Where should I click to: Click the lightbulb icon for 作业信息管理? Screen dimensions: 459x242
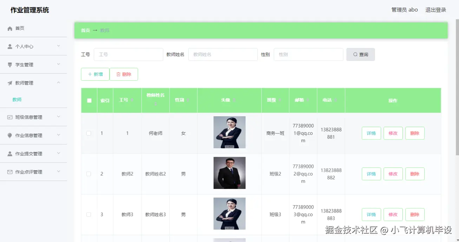10,136
